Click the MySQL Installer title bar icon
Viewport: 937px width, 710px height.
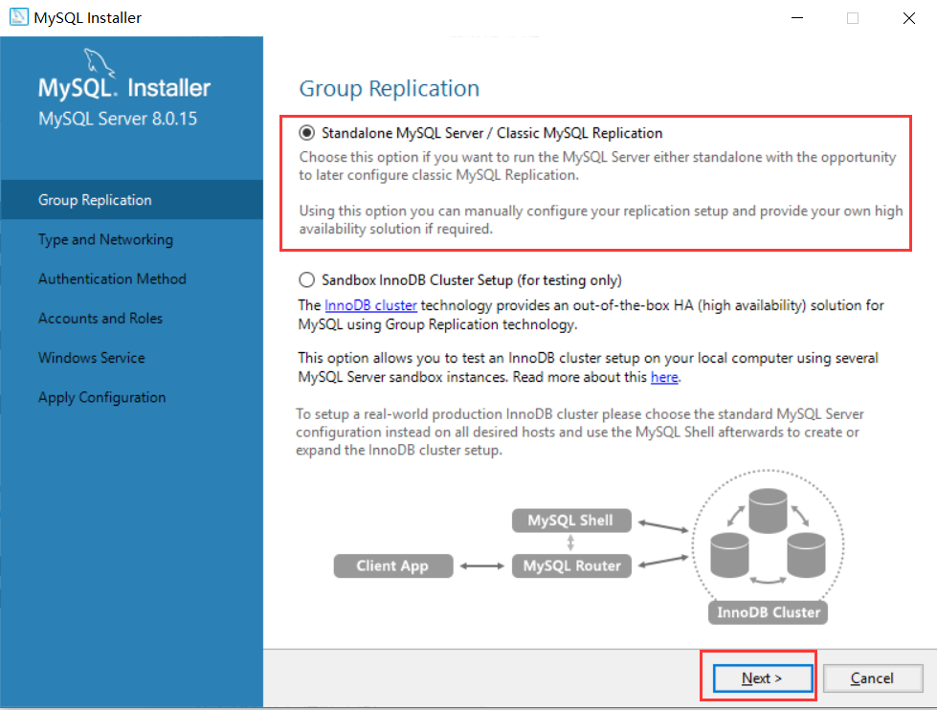pyautogui.click(x=18, y=16)
